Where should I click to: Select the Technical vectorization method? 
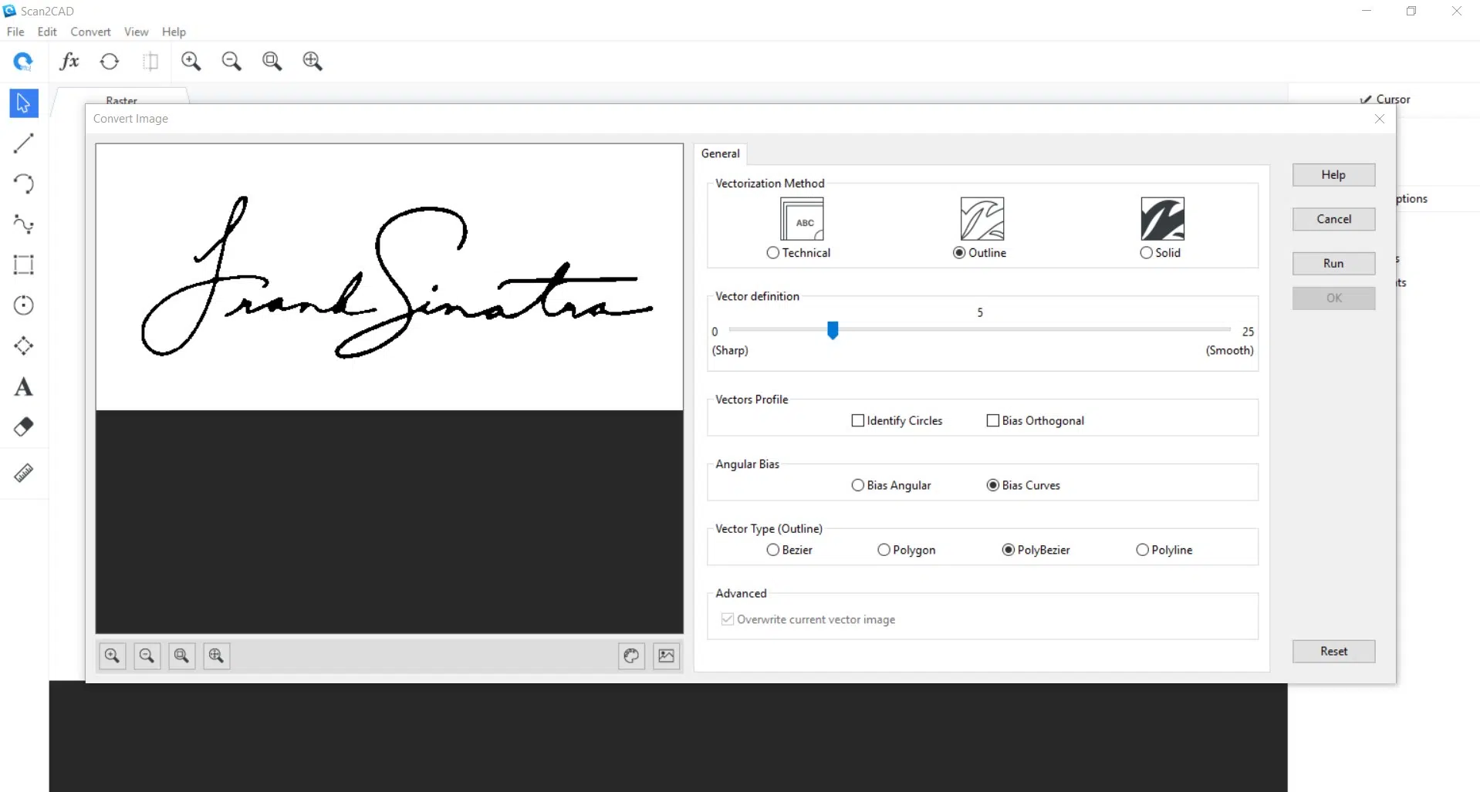click(x=774, y=253)
